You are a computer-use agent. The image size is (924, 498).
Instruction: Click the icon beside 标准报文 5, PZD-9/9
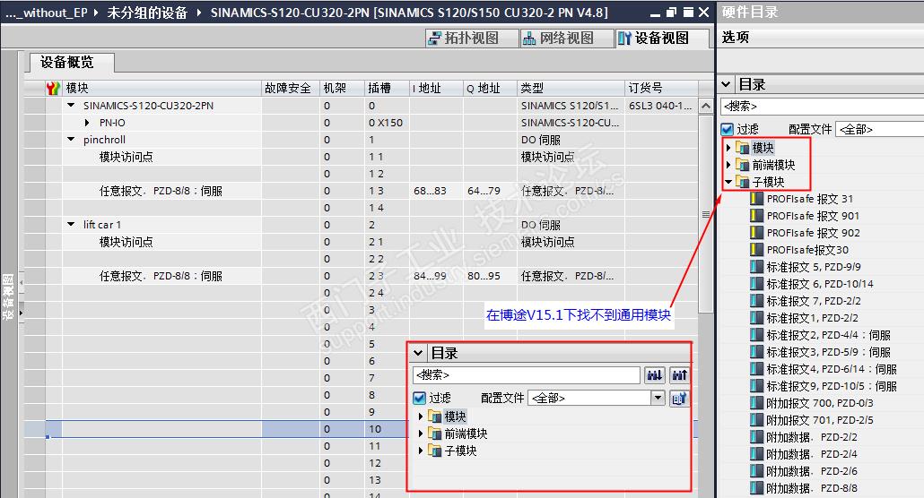(x=756, y=267)
